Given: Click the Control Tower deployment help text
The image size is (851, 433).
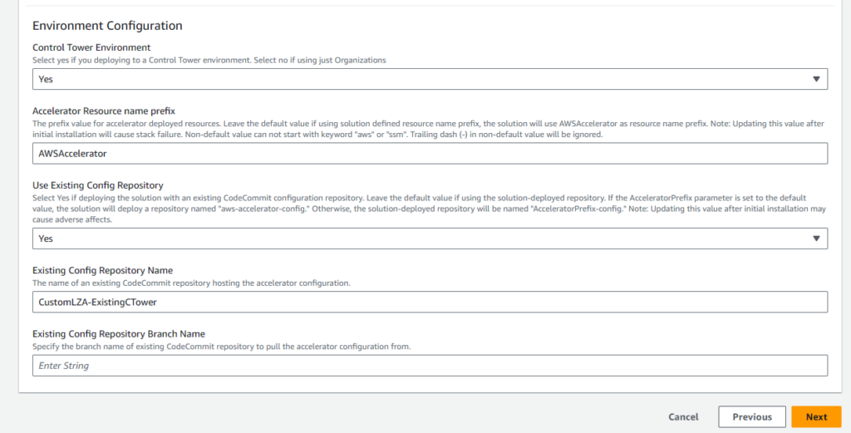Looking at the screenshot, I should click(209, 60).
